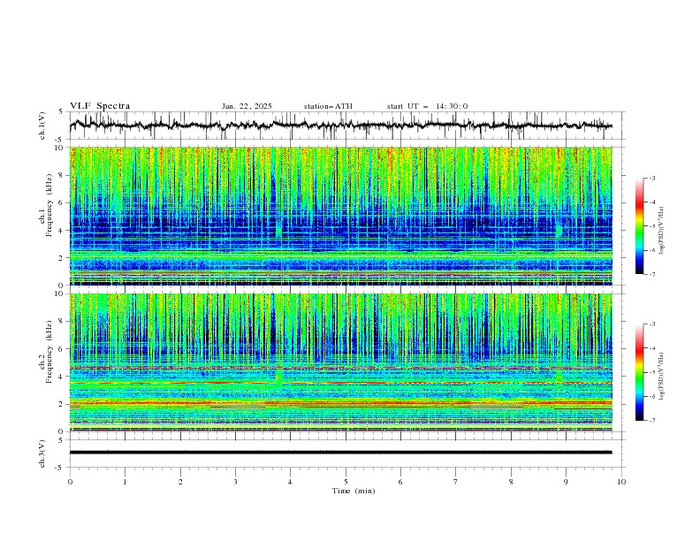
Task: Click time axis tick label "5"
Action: point(346,482)
